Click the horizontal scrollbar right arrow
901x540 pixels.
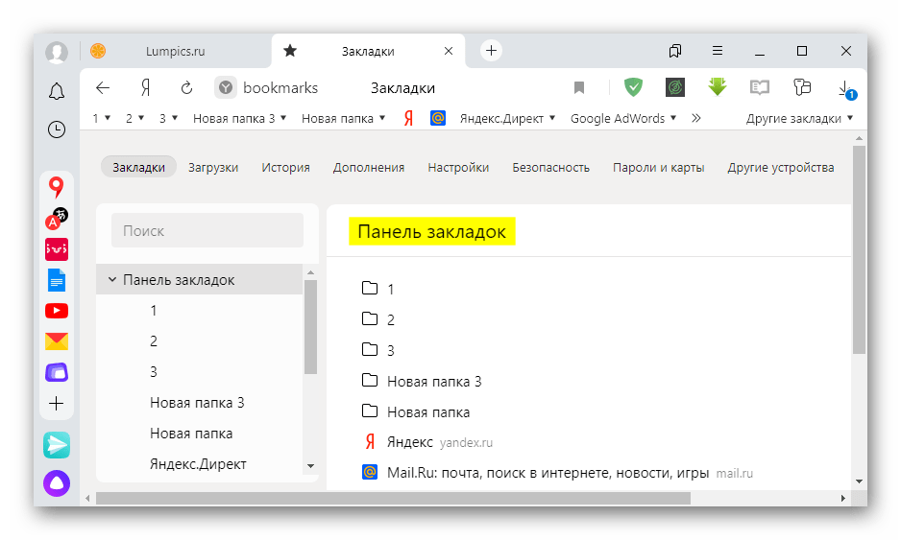pos(843,498)
